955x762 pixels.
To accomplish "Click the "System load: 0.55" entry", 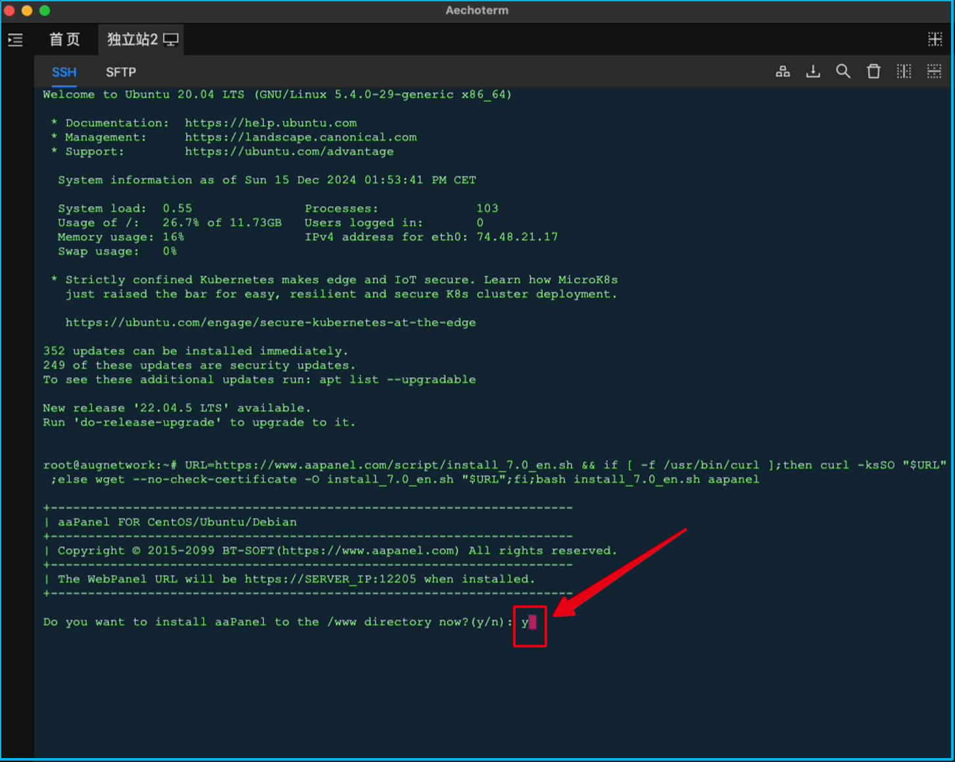I will (x=125, y=209).
